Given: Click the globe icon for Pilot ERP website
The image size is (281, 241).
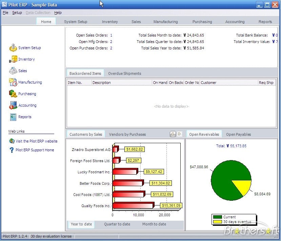Looking at the screenshot, I should click(x=12, y=141).
